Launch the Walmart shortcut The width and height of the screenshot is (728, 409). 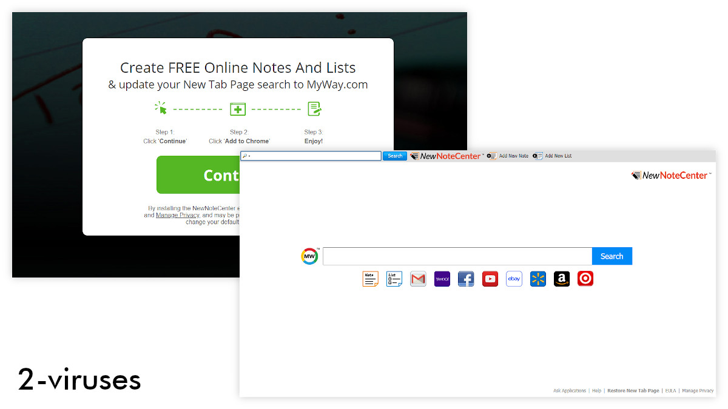point(538,279)
